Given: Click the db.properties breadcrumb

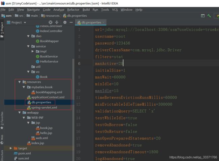Looking at the screenshot, I should point(75,16).
